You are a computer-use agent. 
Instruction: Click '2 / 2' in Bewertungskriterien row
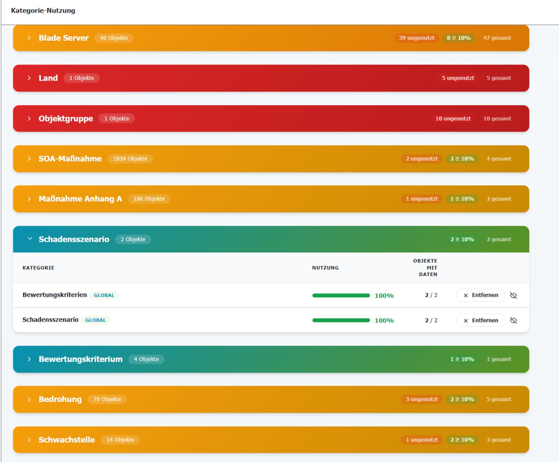coord(431,295)
